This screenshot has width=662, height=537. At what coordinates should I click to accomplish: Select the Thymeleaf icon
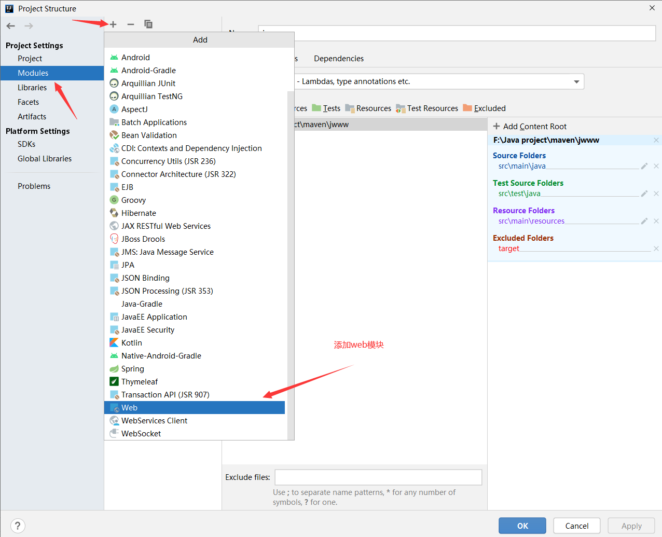(114, 382)
